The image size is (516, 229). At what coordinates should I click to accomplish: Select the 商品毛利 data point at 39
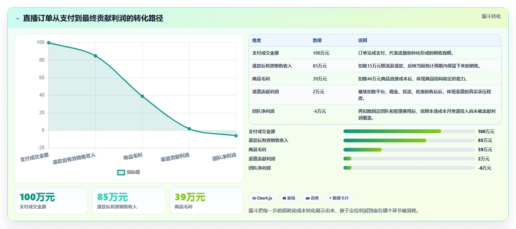pos(142,96)
